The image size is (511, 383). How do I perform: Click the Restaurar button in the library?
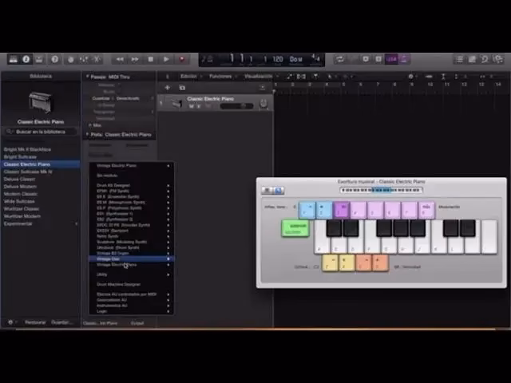pos(35,322)
